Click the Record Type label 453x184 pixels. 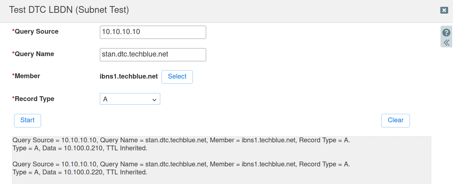click(x=34, y=99)
